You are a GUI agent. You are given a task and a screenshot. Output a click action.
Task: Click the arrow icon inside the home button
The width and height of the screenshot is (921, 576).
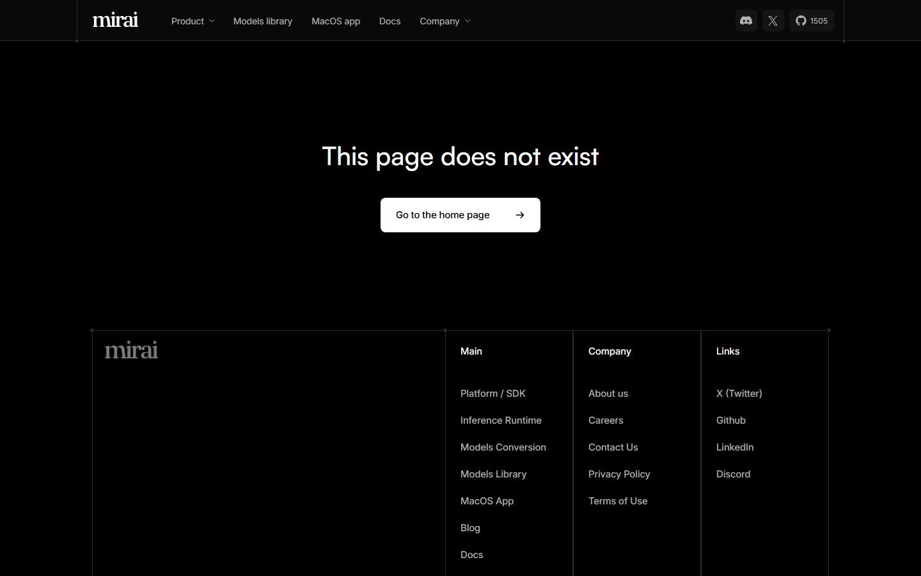click(x=519, y=215)
